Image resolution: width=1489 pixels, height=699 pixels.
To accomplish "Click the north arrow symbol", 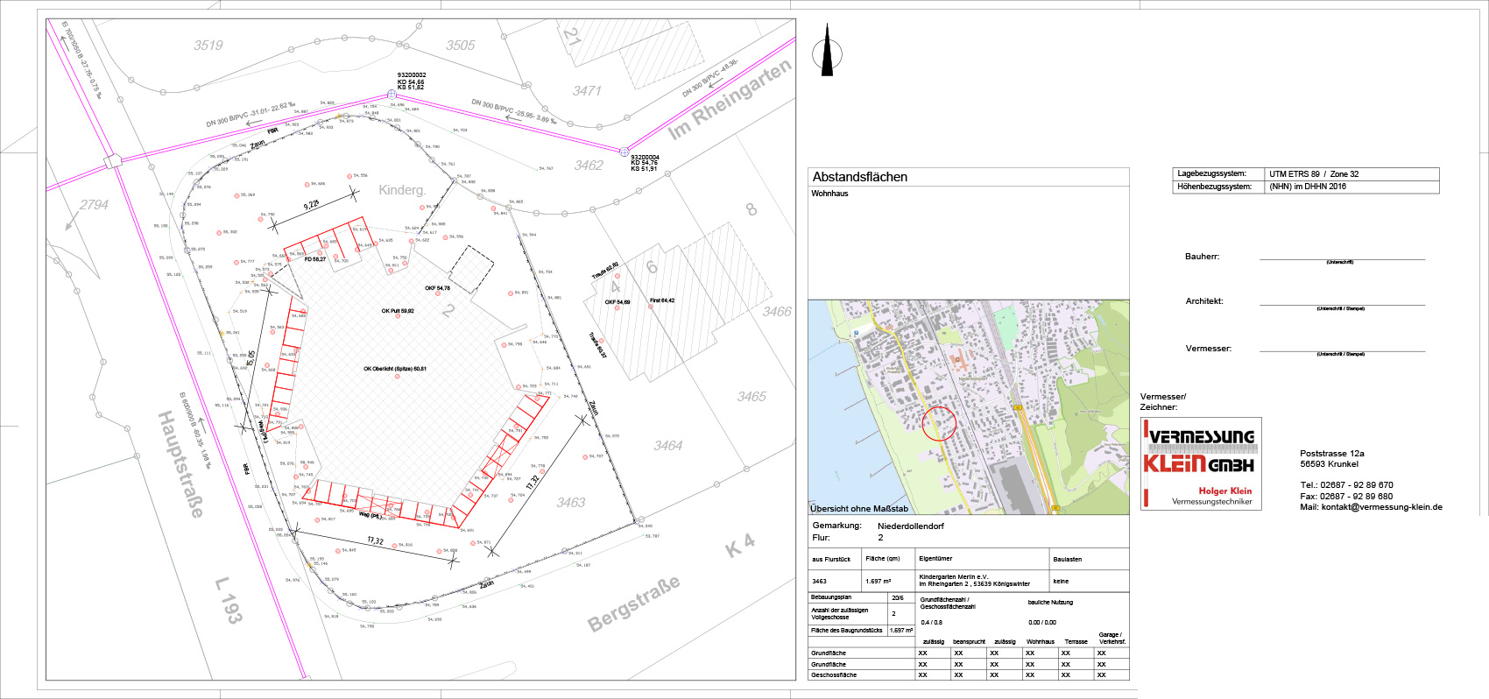I will click(x=827, y=52).
